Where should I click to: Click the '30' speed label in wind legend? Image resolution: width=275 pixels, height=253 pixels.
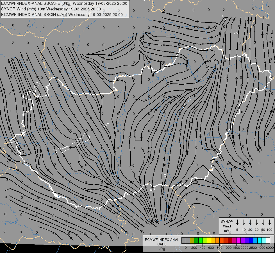(x=256, y=230)
